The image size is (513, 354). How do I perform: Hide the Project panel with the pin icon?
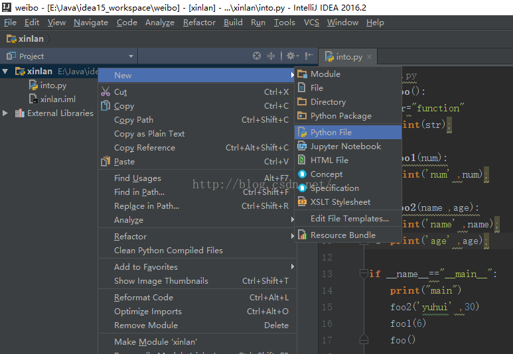pyautogui.click(x=309, y=56)
